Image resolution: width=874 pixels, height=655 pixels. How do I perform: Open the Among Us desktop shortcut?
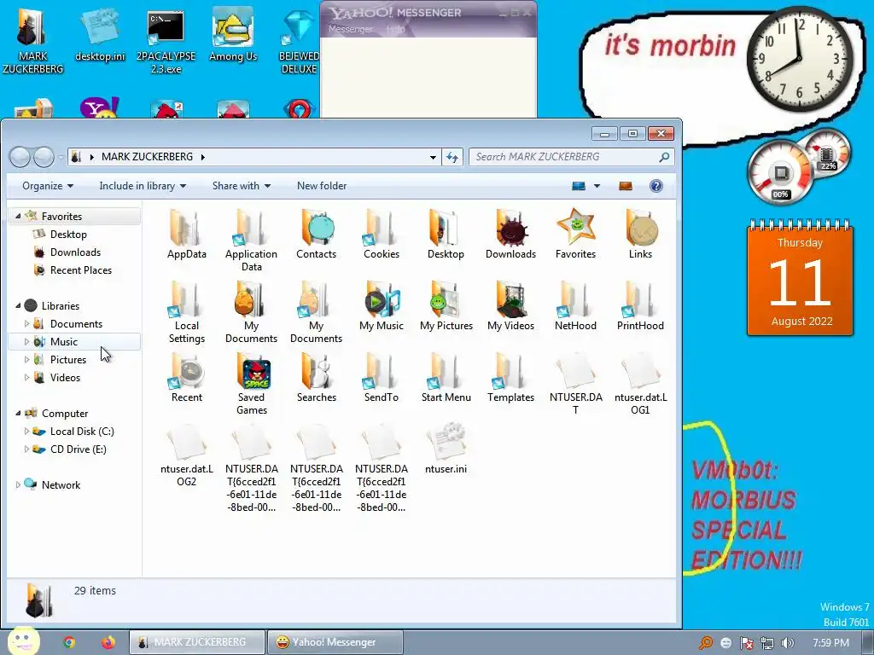[233, 34]
